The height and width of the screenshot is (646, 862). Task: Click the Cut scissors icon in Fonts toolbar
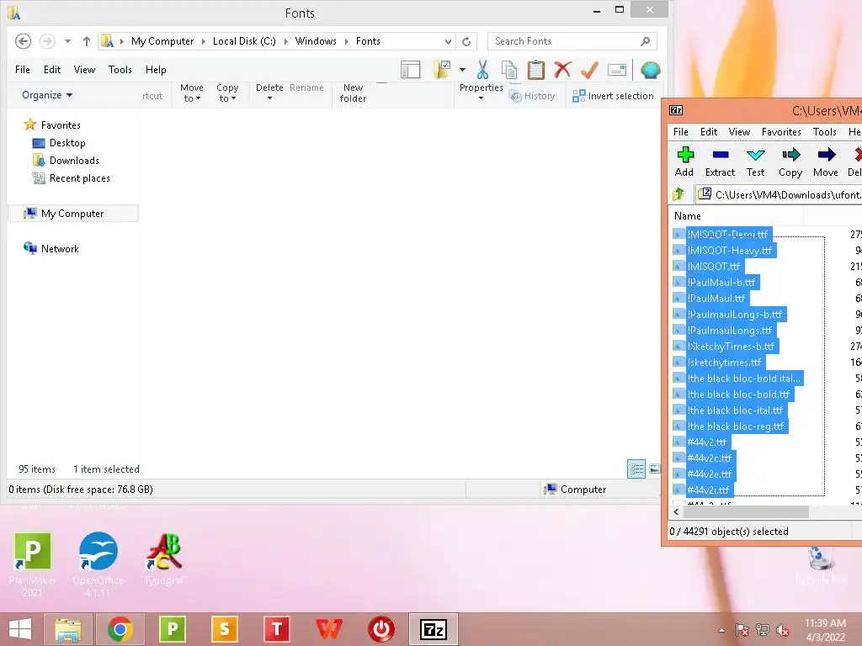click(482, 70)
